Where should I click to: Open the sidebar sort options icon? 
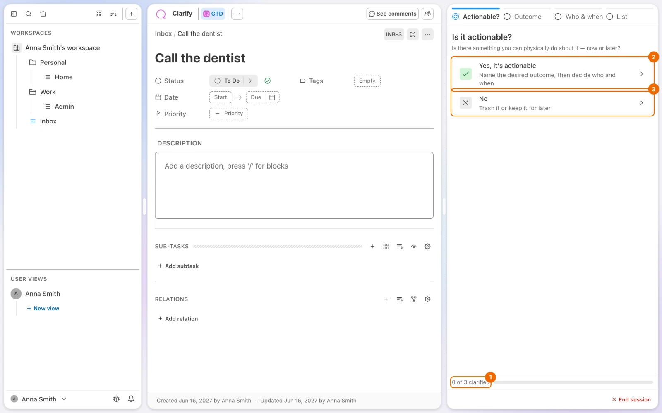coord(113,14)
